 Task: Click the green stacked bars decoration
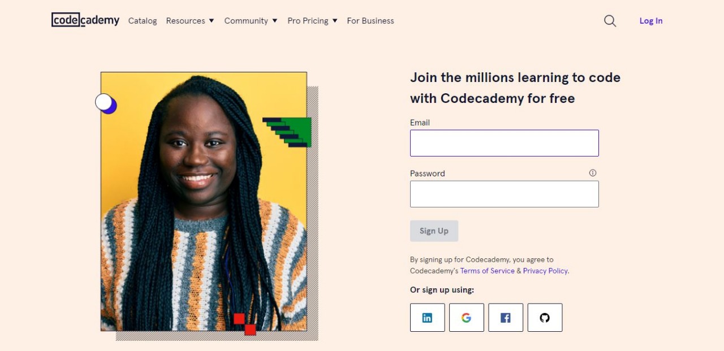coord(287,132)
